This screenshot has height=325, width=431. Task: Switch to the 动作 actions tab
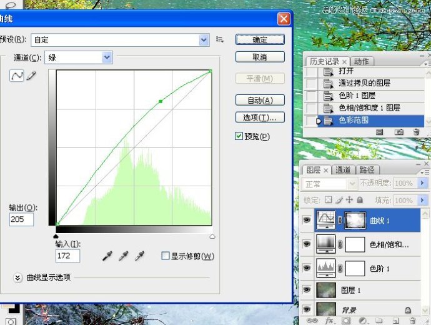(361, 61)
